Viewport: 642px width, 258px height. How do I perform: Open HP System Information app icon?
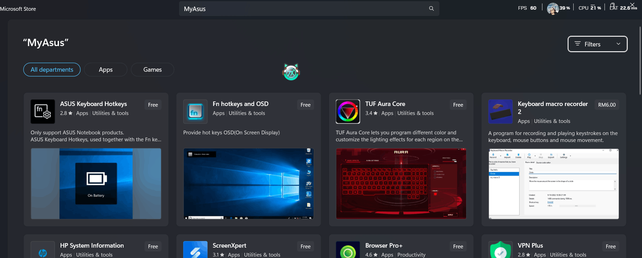(x=43, y=250)
